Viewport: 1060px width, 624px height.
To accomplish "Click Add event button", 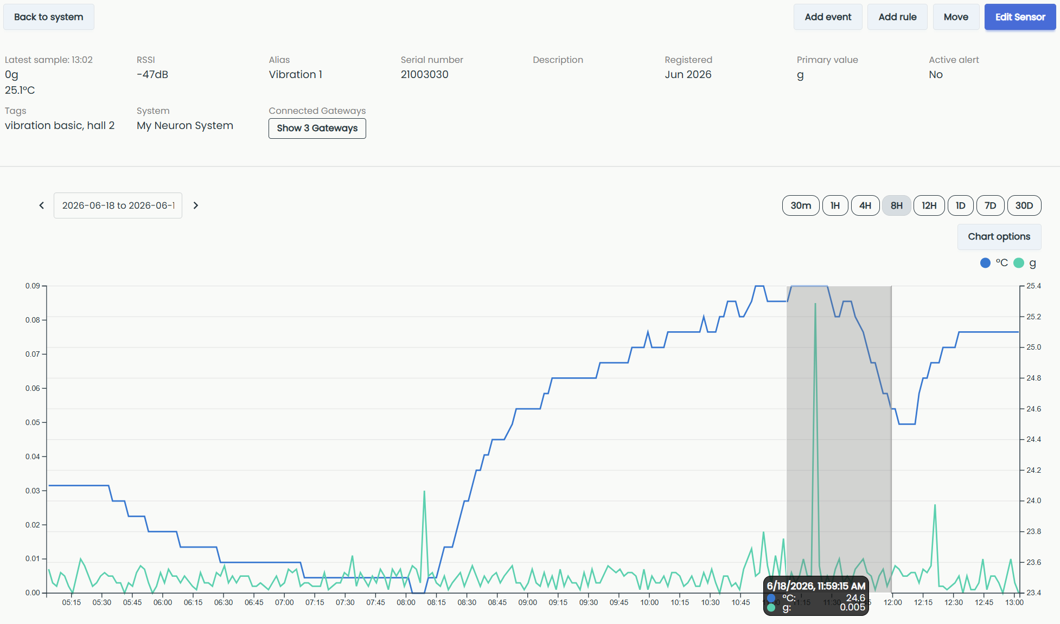I will point(828,17).
